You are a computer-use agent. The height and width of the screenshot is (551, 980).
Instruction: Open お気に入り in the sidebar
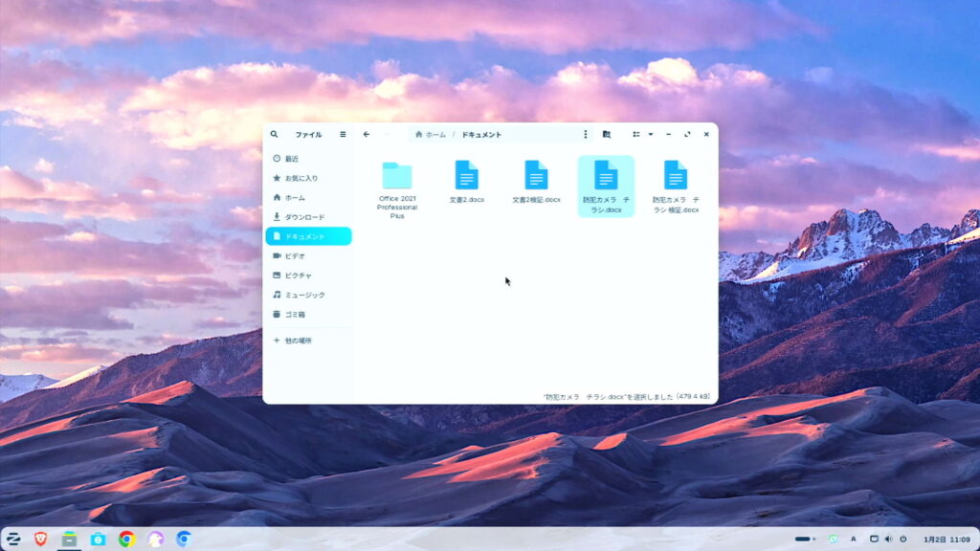coord(301,178)
